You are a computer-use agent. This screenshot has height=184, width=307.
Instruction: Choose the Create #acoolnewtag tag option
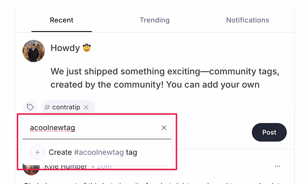(x=93, y=152)
